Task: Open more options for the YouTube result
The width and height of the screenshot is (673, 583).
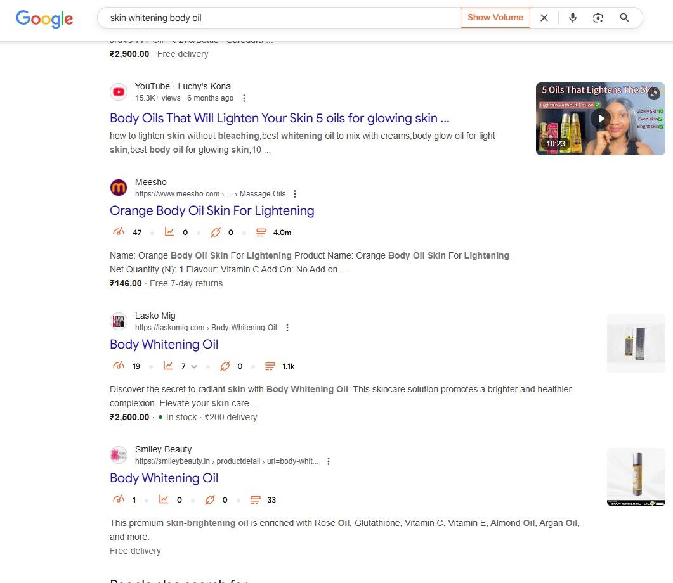Action: tap(244, 98)
